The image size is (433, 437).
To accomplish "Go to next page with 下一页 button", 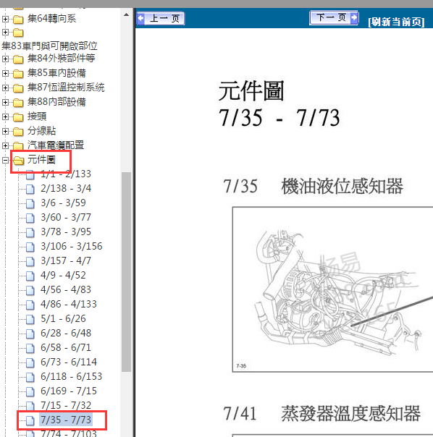I will (x=334, y=18).
